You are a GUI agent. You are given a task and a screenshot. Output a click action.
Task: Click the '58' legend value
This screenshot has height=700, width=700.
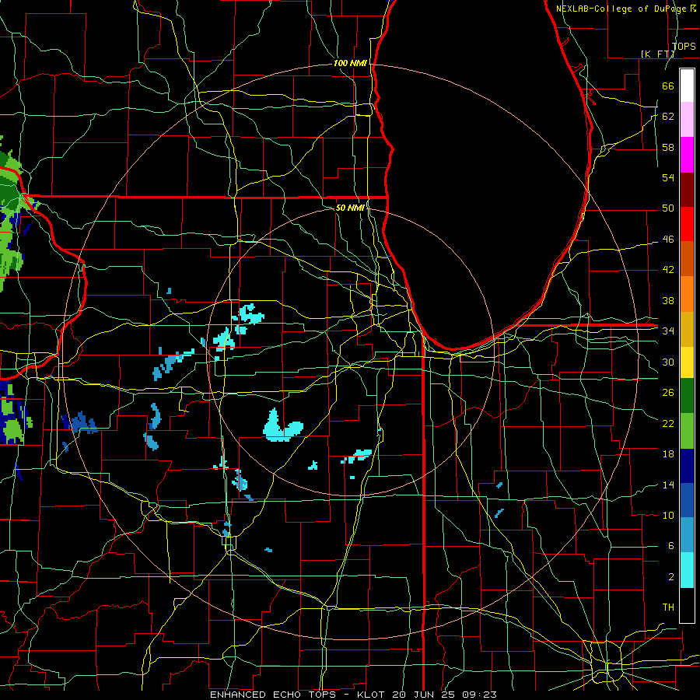click(668, 147)
